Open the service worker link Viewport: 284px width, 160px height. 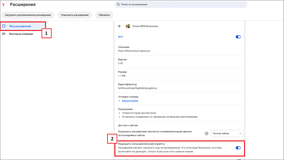(x=130, y=100)
